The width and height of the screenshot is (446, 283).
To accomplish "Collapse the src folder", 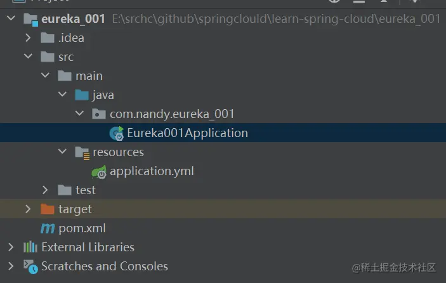I will click(28, 56).
